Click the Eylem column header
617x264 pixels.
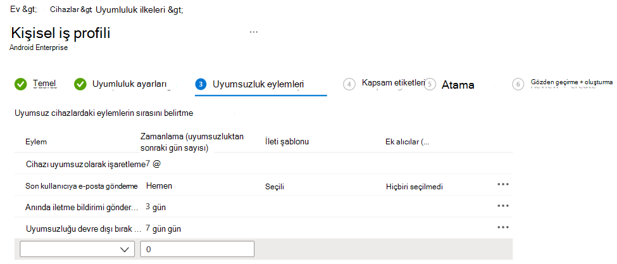click(x=36, y=142)
